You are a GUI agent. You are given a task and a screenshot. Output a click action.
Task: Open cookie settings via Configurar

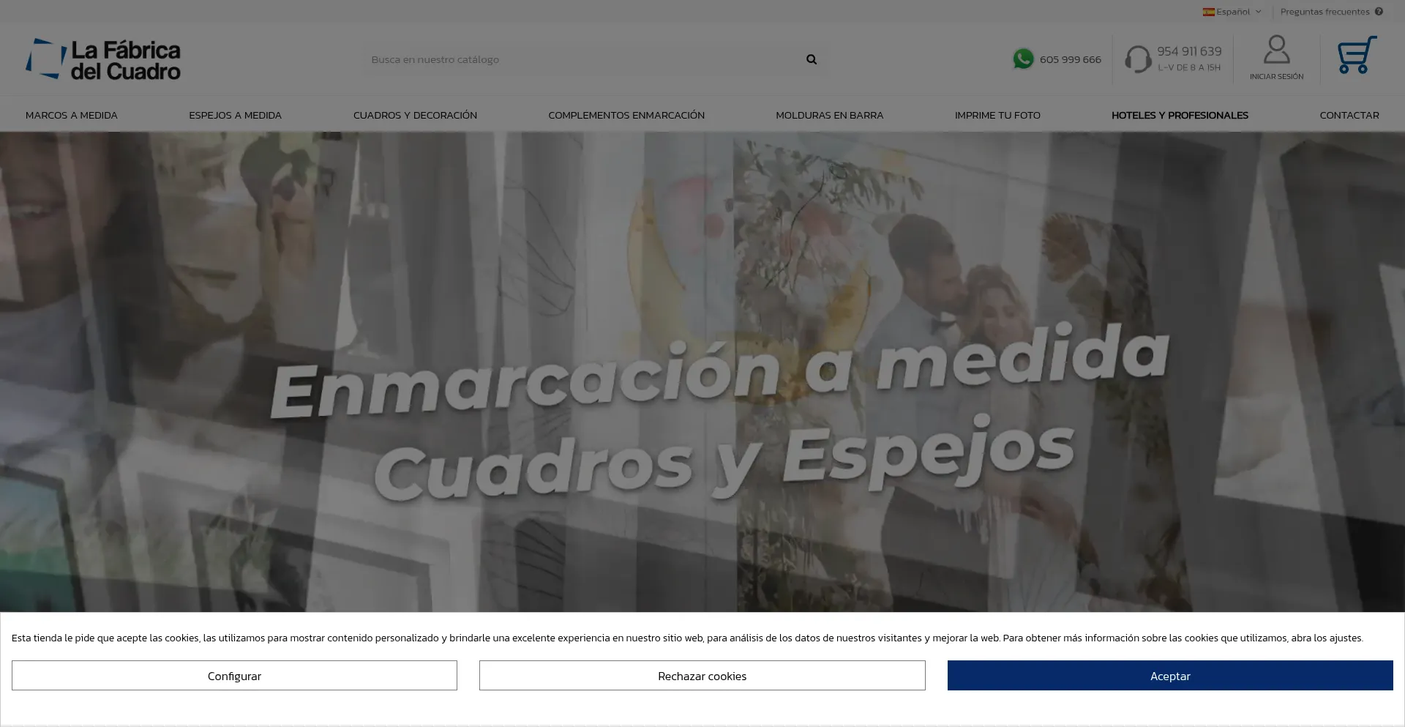tap(234, 675)
